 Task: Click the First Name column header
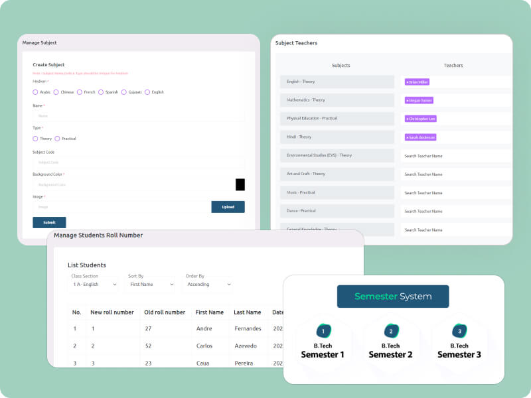(209, 312)
